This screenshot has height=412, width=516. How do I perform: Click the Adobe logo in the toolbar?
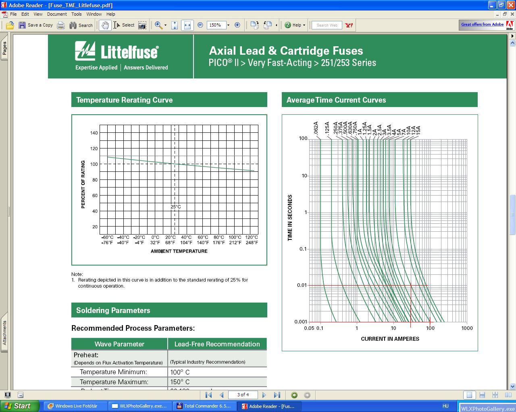(x=510, y=25)
